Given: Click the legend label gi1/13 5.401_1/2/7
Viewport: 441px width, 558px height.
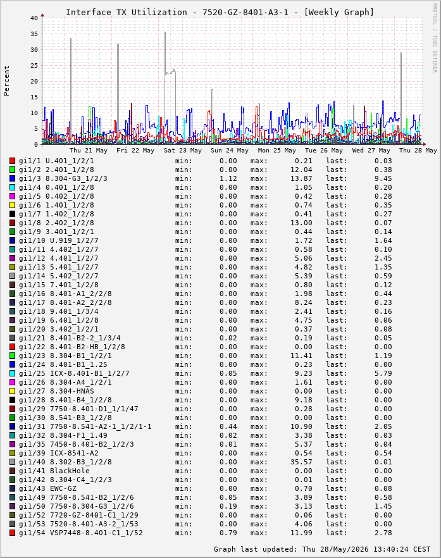Looking at the screenshot, I should coord(58,267).
